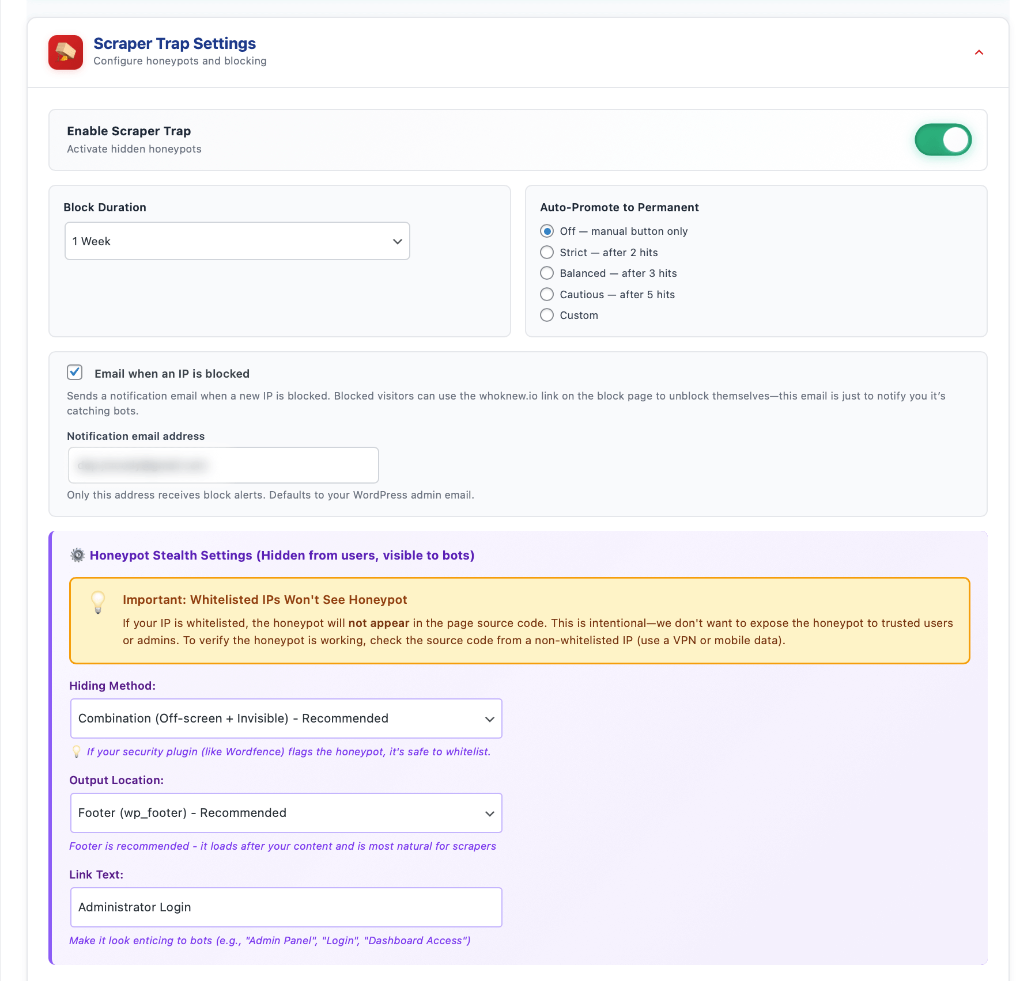Pick the Custom auto-promote option

[546, 315]
